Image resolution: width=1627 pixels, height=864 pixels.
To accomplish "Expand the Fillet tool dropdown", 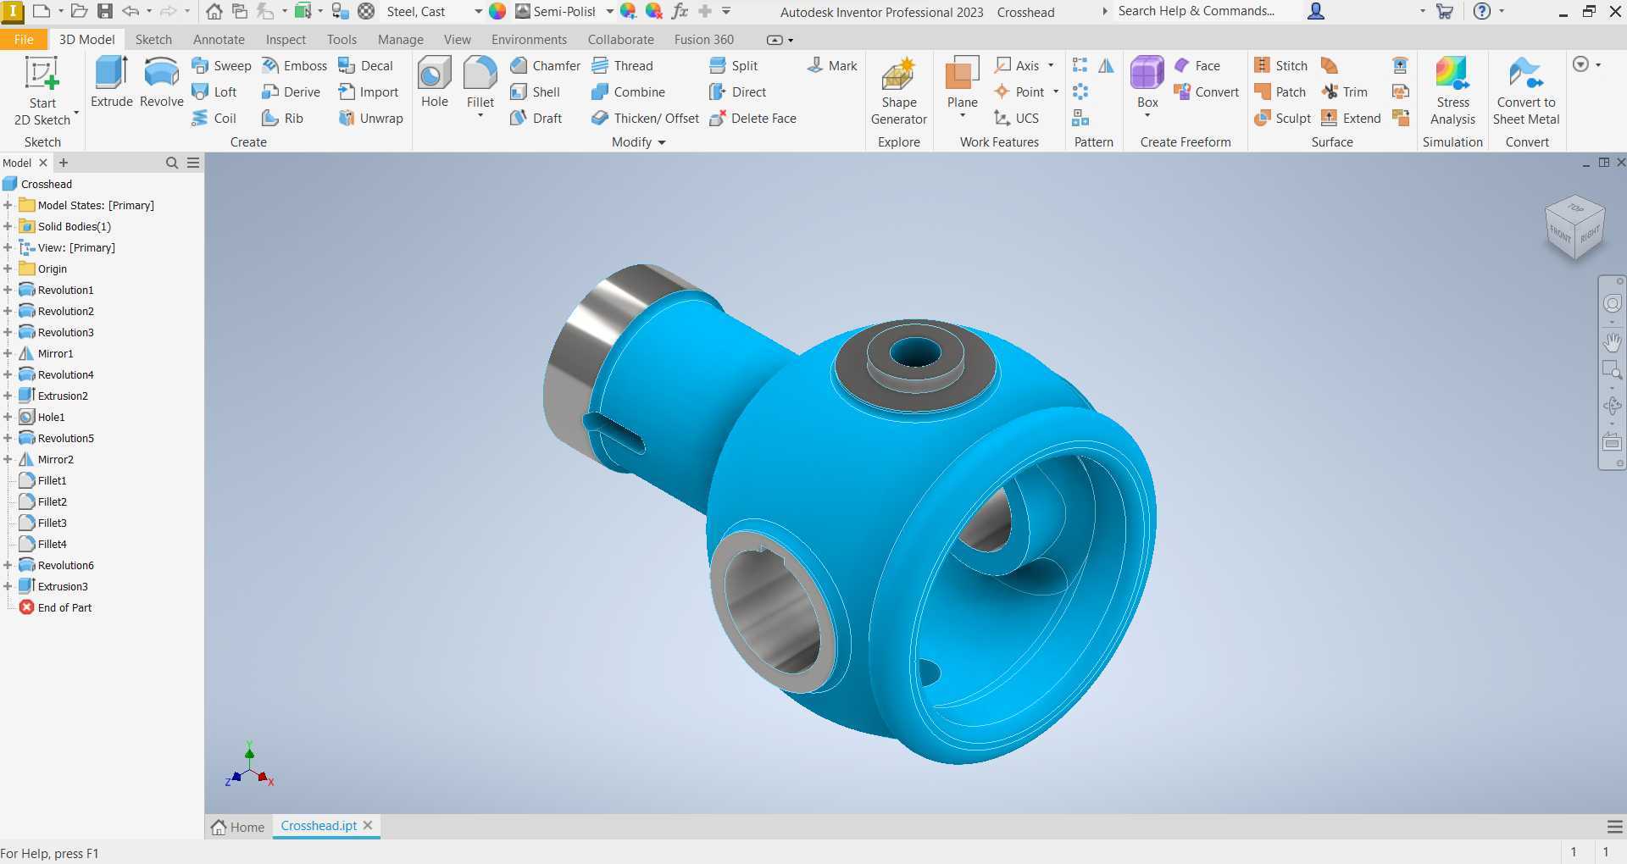I will coord(480,116).
